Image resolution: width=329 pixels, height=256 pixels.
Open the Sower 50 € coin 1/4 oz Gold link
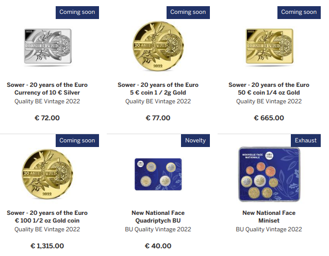[x=269, y=88]
